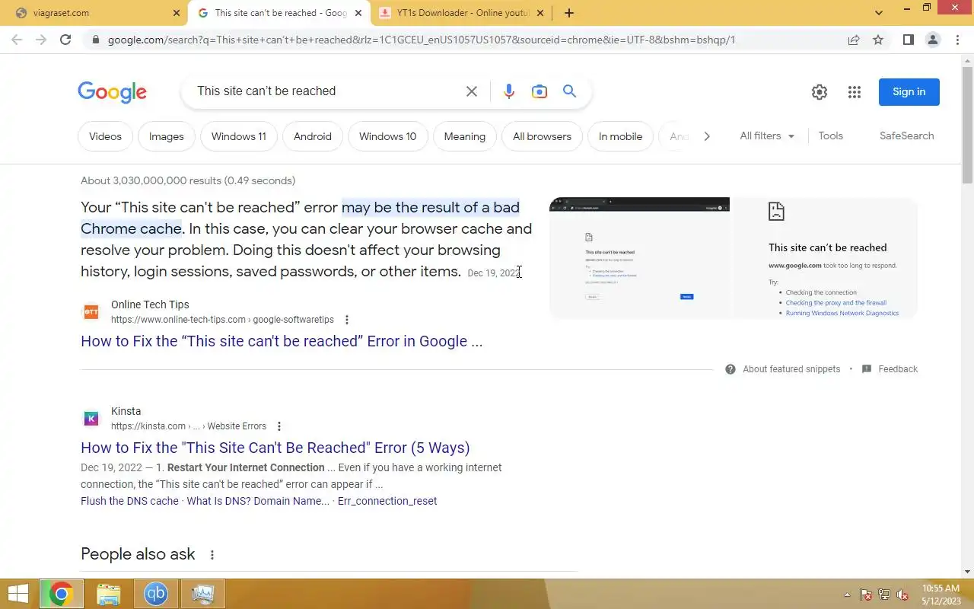Bookmark this tab with the star icon
This screenshot has height=609, width=974.
point(878,40)
